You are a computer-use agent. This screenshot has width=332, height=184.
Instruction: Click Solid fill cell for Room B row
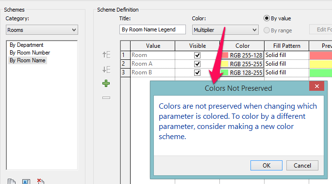[x=286, y=72]
